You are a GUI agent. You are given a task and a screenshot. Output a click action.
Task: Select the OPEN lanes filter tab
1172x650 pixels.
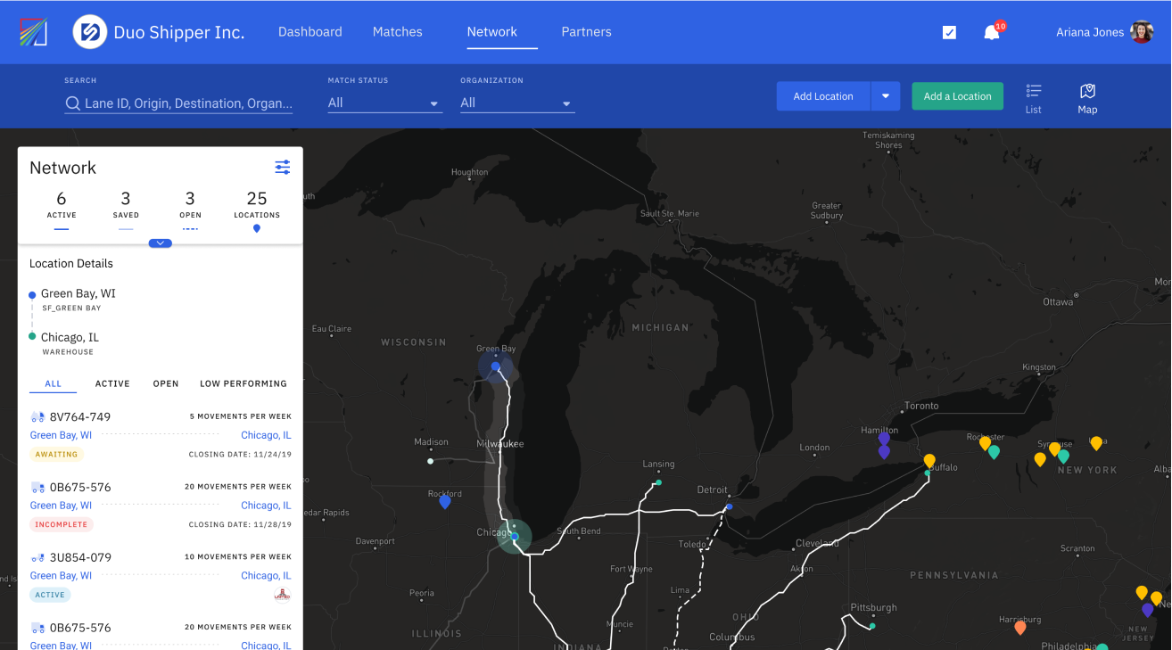coord(166,383)
